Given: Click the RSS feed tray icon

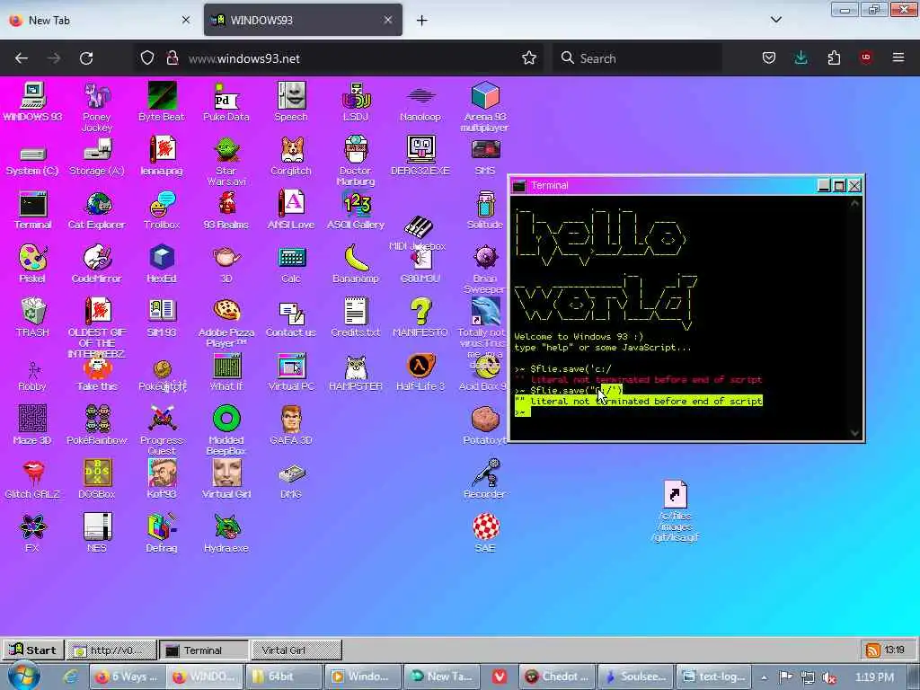Looking at the screenshot, I should pyautogui.click(x=872, y=650).
